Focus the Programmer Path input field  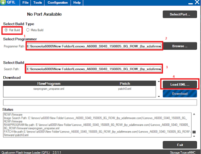(94, 46)
